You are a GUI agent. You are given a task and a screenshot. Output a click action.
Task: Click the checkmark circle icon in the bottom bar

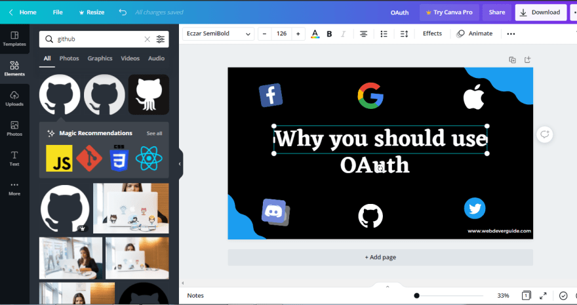coord(563,295)
